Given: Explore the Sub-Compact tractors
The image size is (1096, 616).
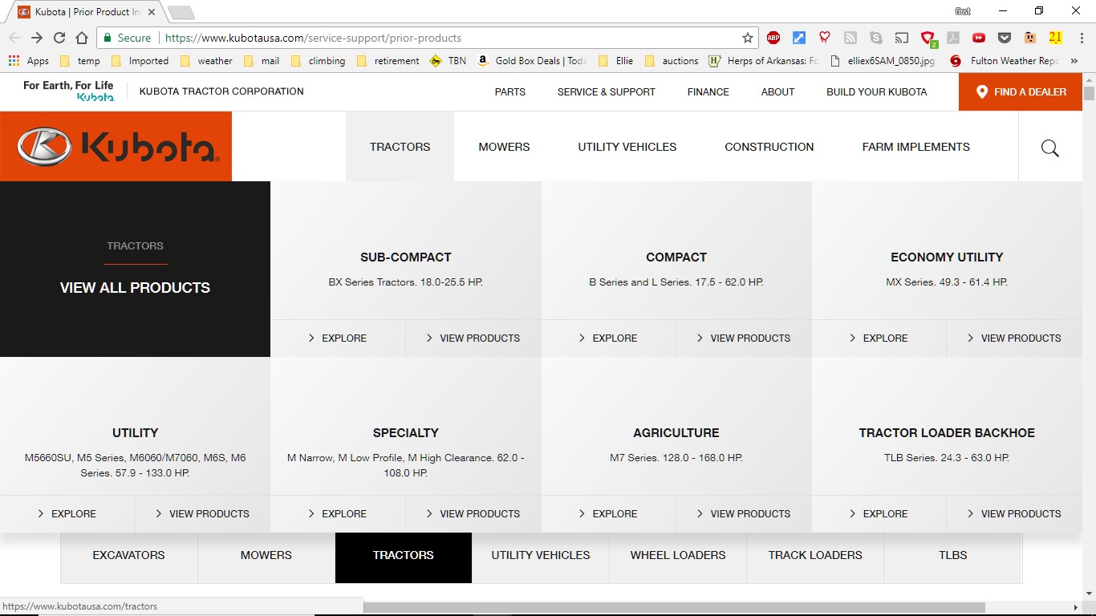Looking at the screenshot, I should pyautogui.click(x=337, y=338).
